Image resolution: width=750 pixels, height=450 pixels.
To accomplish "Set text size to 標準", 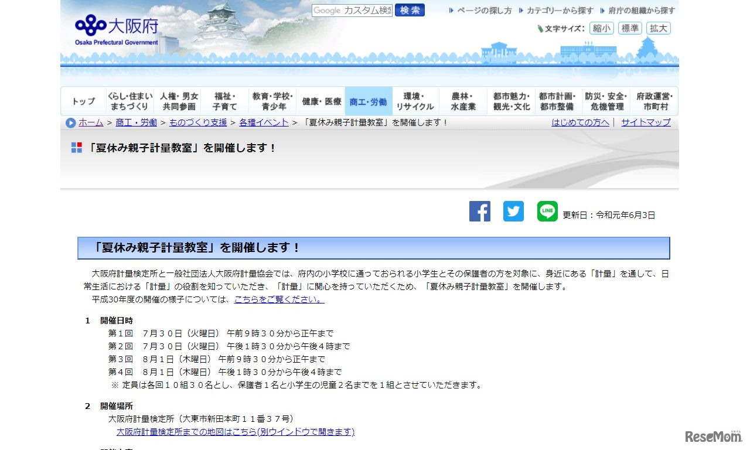I will (x=630, y=28).
